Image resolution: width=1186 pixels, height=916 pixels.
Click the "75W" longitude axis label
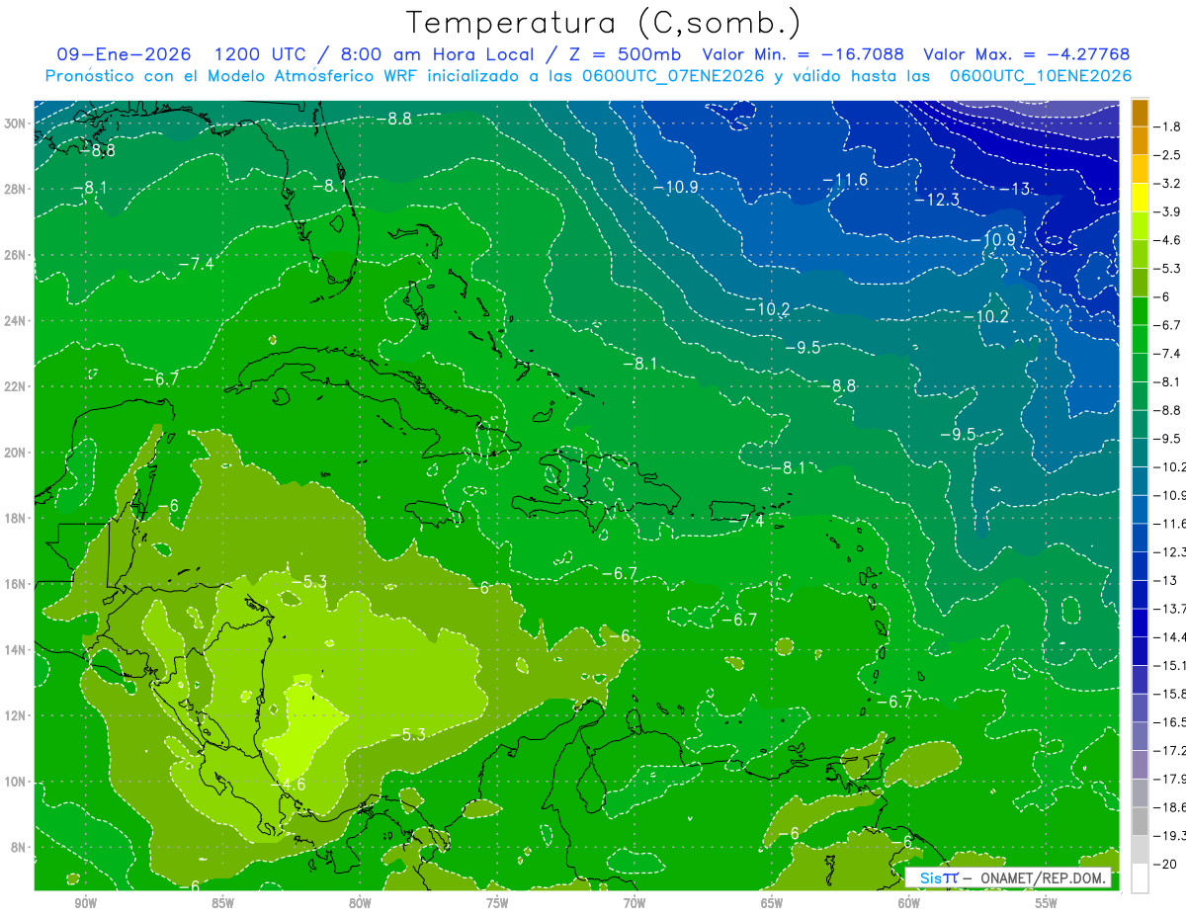pos(497,902)
